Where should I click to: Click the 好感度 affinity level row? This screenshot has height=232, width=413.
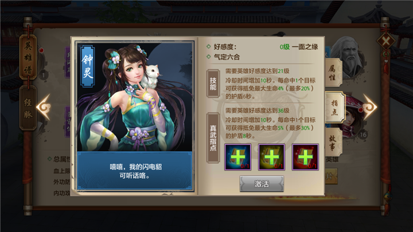point(262,47)
